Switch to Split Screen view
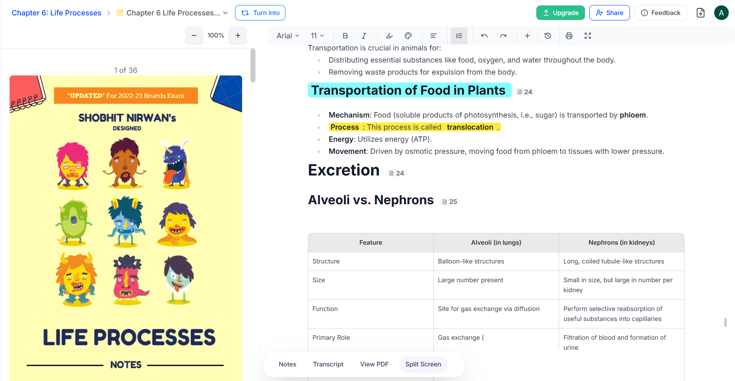The height and width of the screenshot is (381, 735). pyautogui.click(x=423, y=364)
